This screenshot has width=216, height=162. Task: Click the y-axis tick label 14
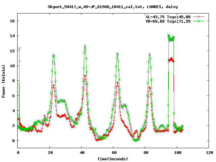[x=12, y=36]
